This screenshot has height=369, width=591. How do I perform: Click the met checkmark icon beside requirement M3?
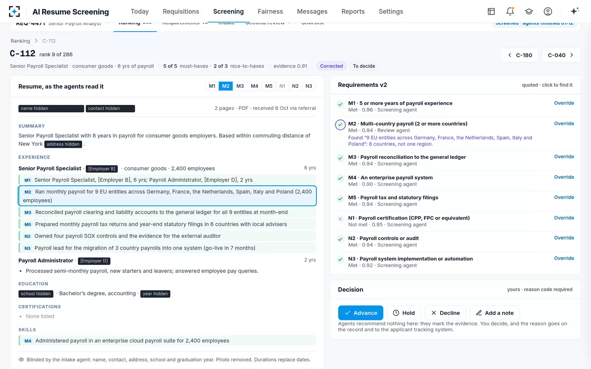pos(340,158)
